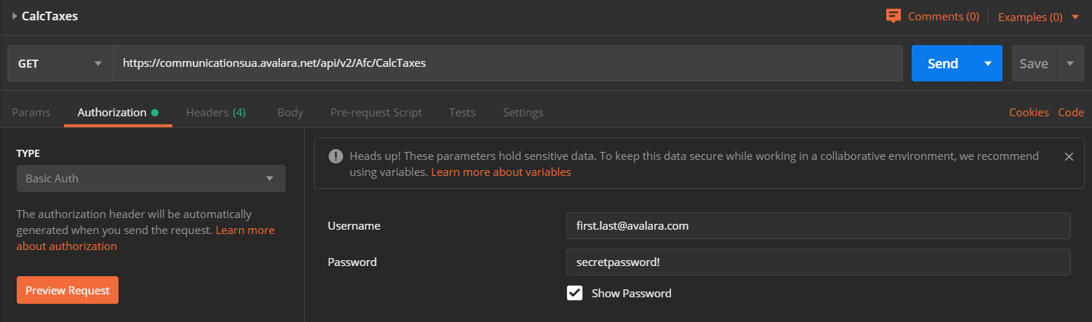Uncheck the Show Password checkbox
Image resolution: width=1092 pixels, height=322 pixels.
pyautogui.click(x=574, y=293)
